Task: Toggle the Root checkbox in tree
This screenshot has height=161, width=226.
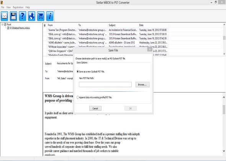Action: point(5,24)
